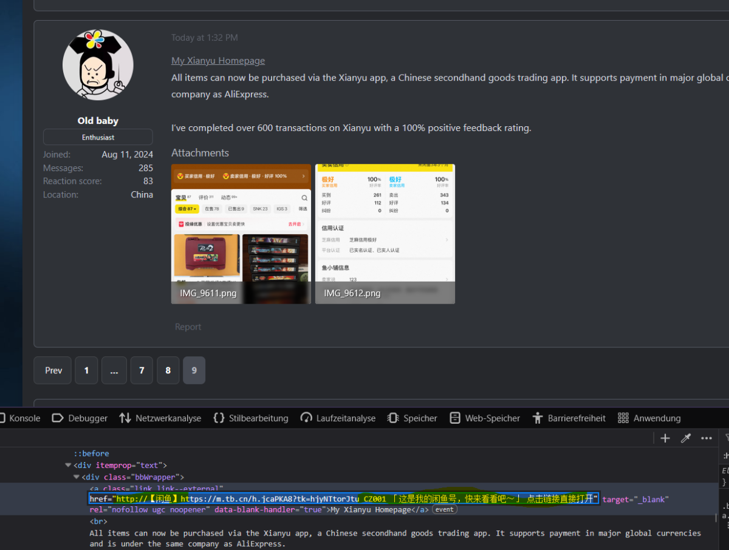Activate the eyedropper color picker icon
The image size is (729, 550).
686,438
